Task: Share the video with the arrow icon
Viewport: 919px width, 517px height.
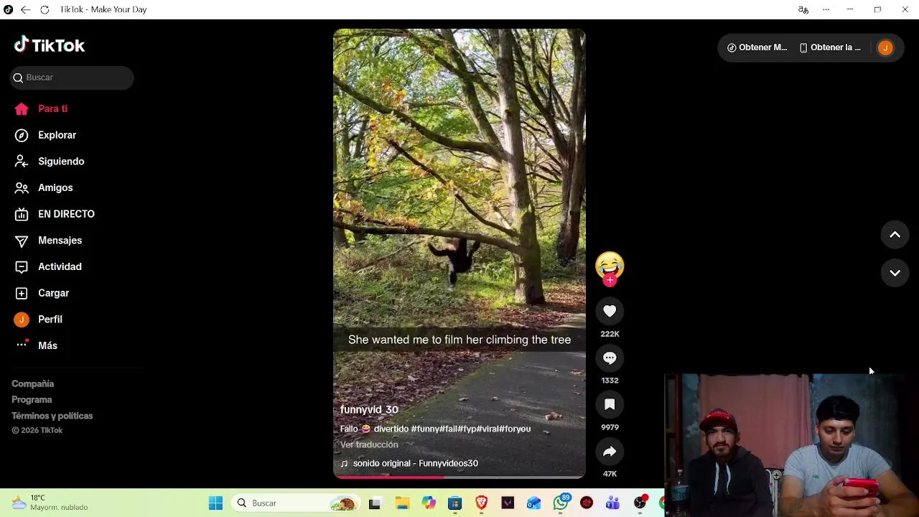Action: pos(610,451)
